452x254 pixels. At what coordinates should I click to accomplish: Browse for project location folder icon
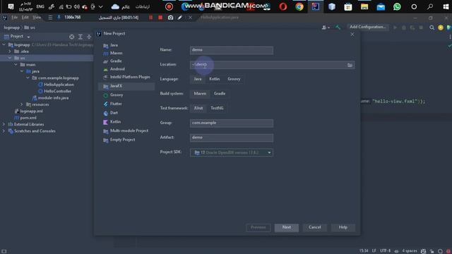[350, 65]
